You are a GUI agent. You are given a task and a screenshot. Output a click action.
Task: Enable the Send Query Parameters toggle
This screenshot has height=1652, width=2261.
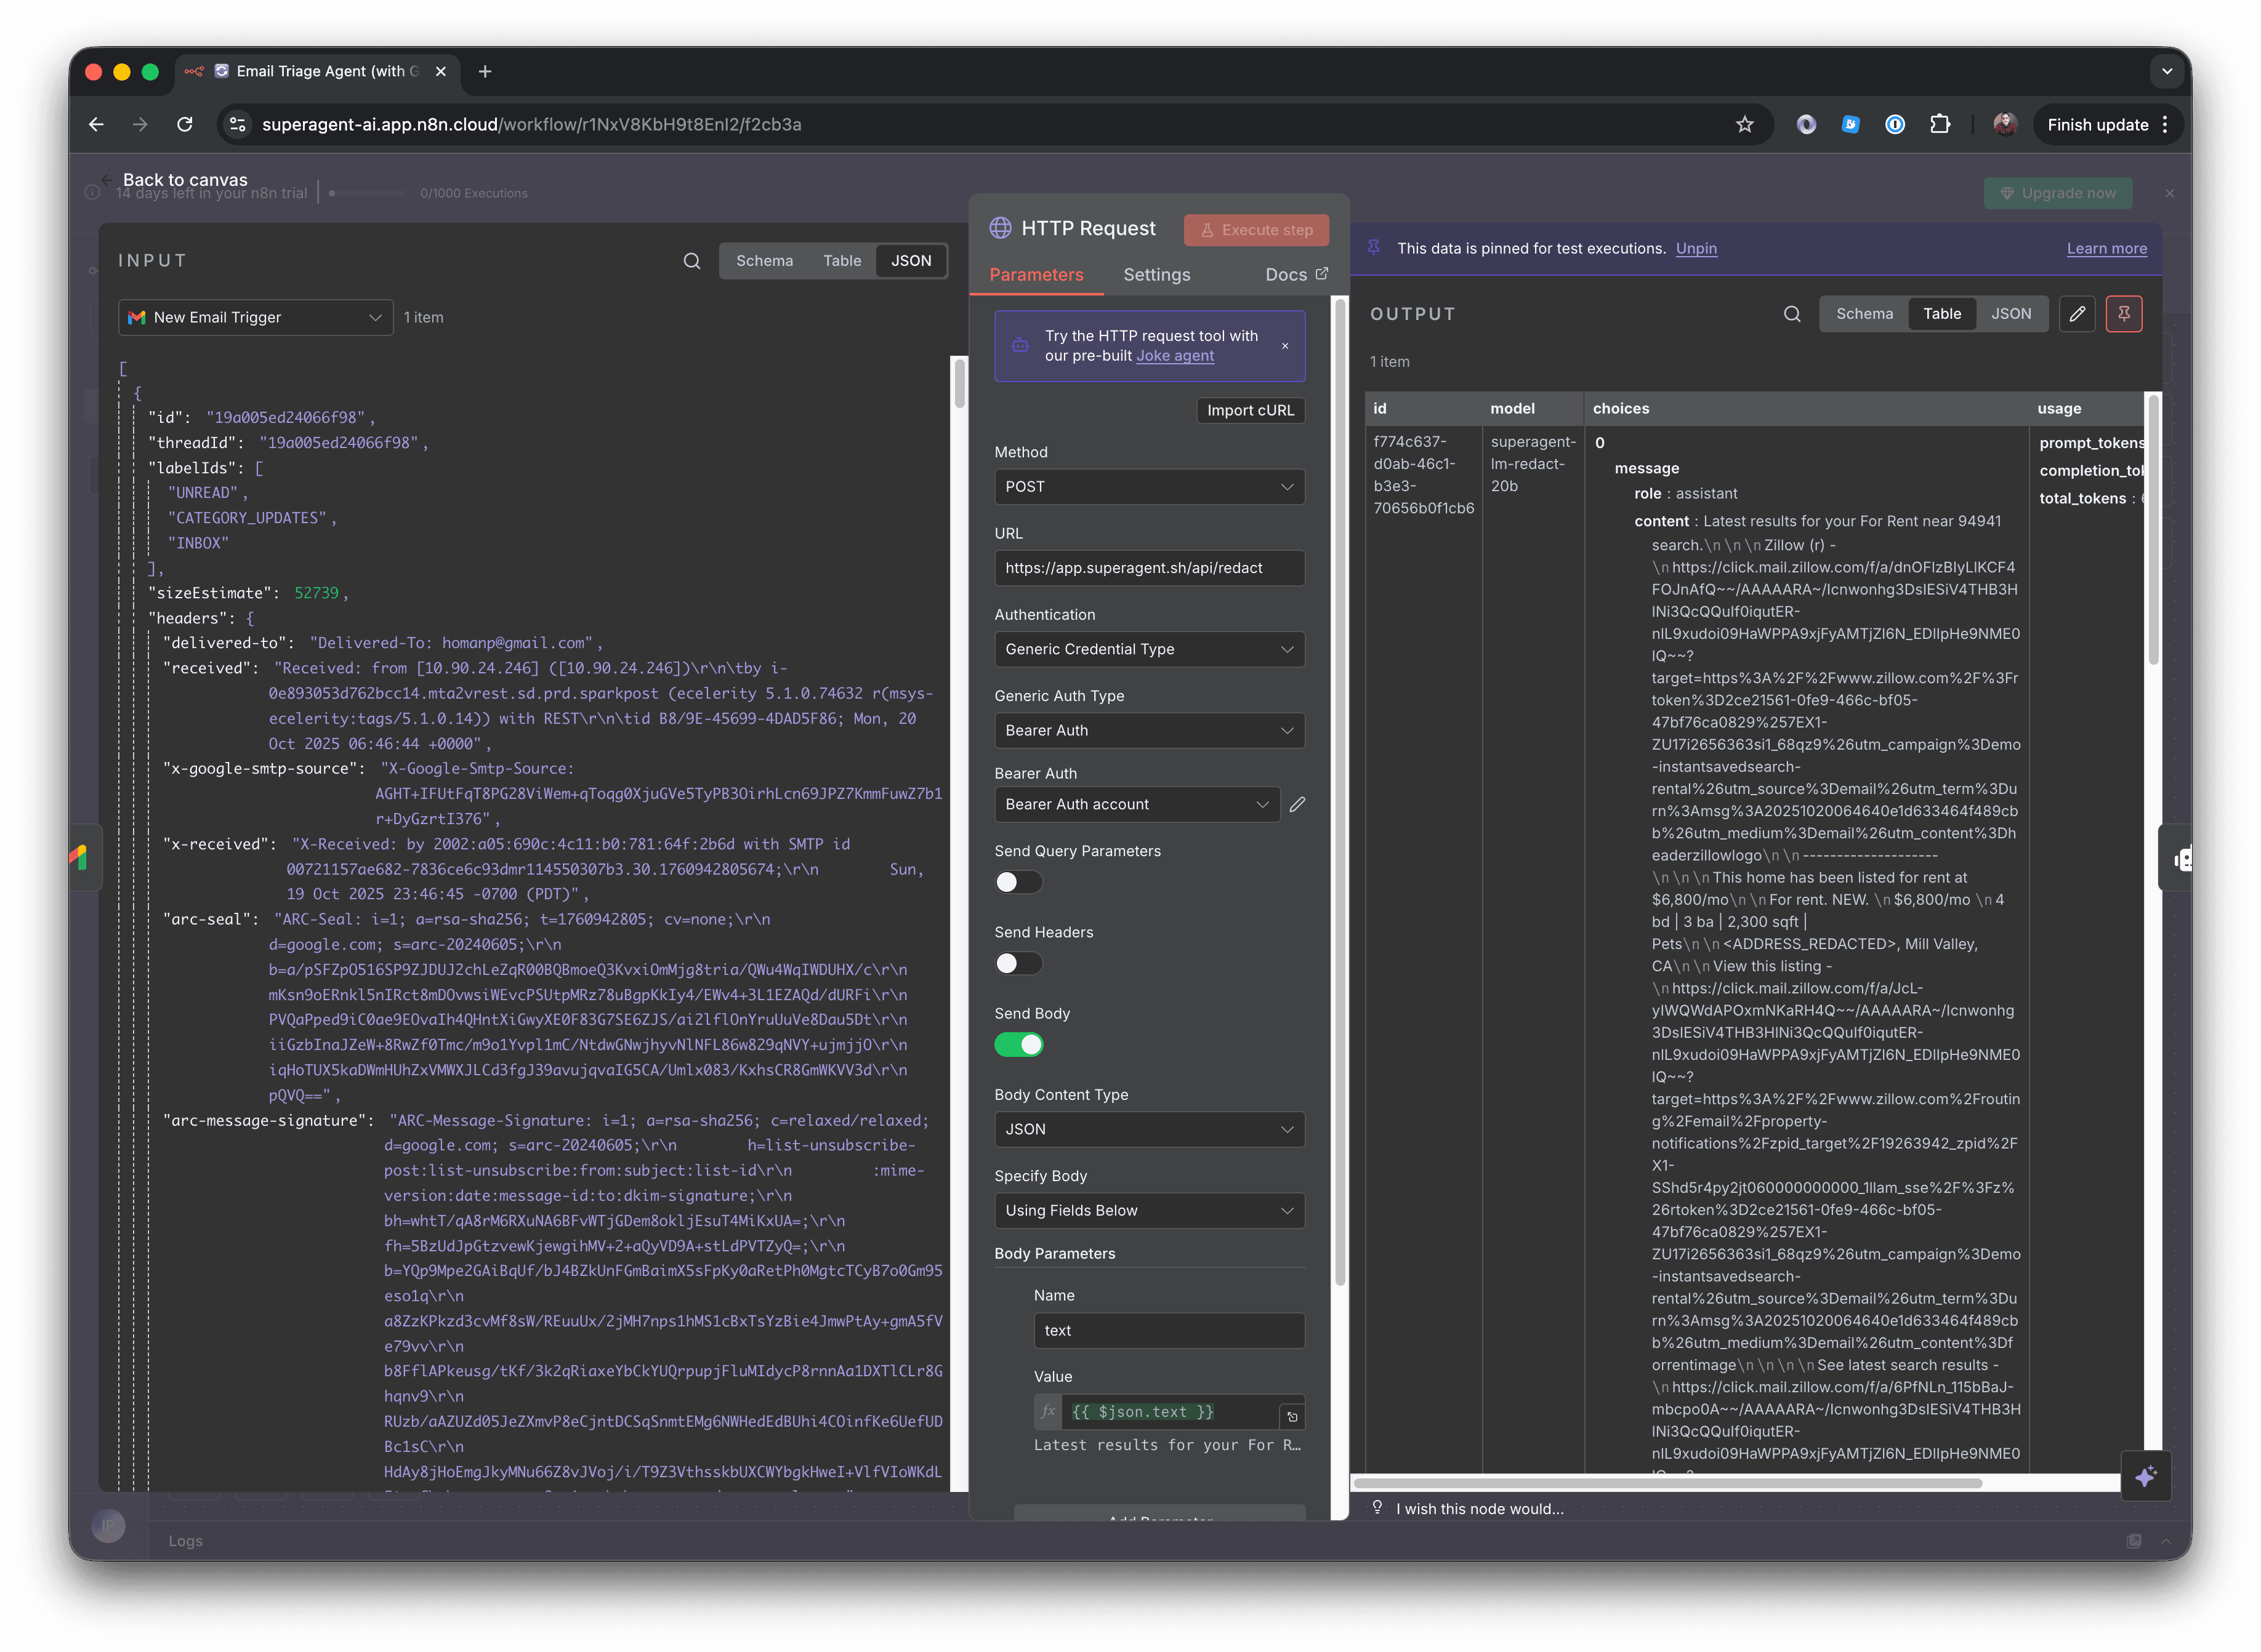coord(1017,881)
